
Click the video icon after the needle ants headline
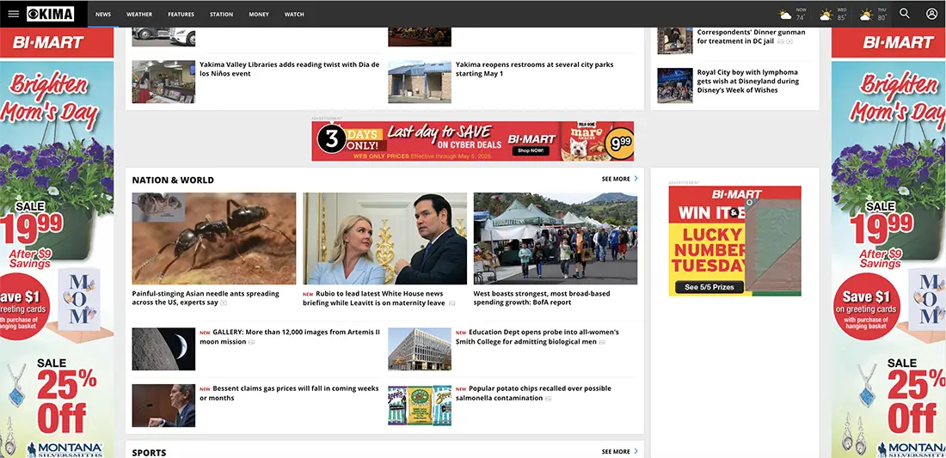224,303
